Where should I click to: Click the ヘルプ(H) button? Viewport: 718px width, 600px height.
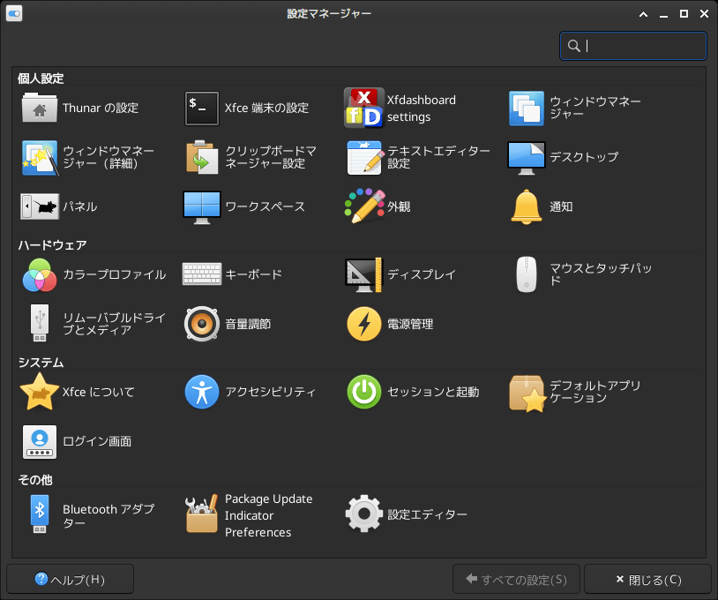[x=70, y=580]
